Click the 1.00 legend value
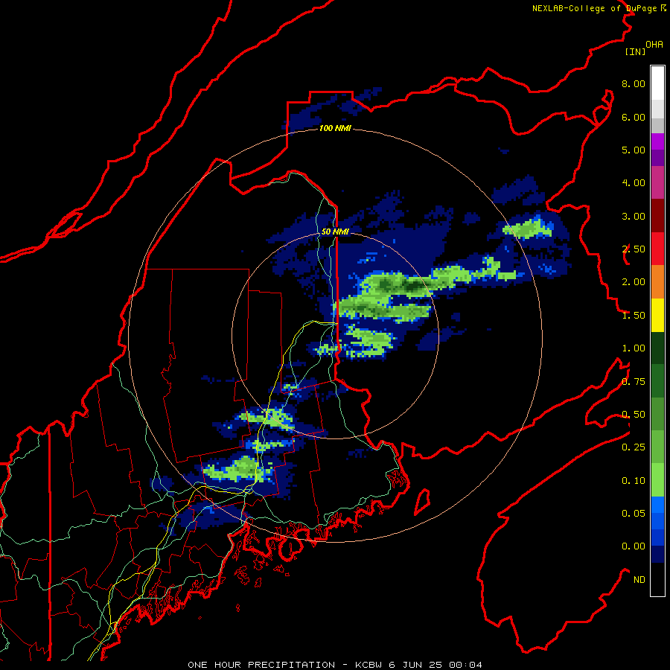670x670 pixels. 634,348
